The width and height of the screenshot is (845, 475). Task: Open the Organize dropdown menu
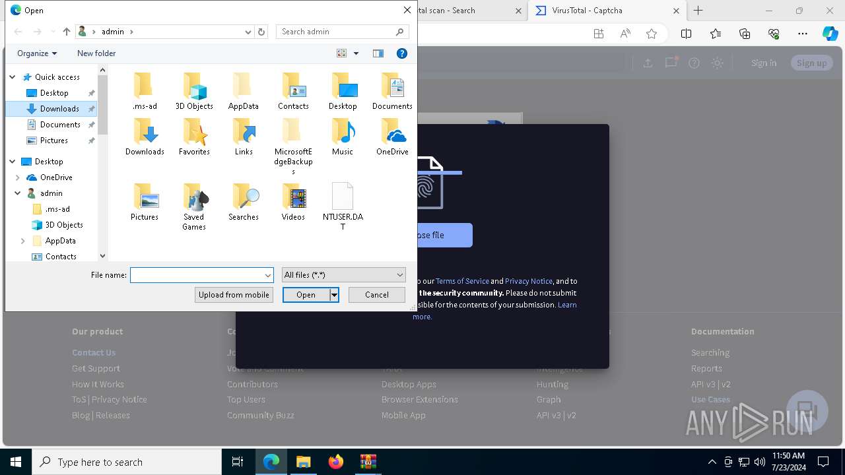click(x=37, y=53)
